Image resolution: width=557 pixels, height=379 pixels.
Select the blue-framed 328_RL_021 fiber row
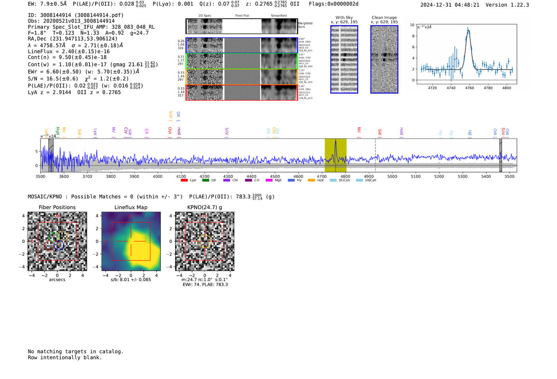pyautogui.click(x=242, y=45)
